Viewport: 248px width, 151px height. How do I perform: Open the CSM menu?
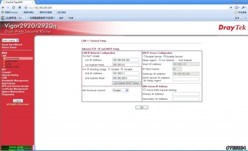[x=4, y=78]
